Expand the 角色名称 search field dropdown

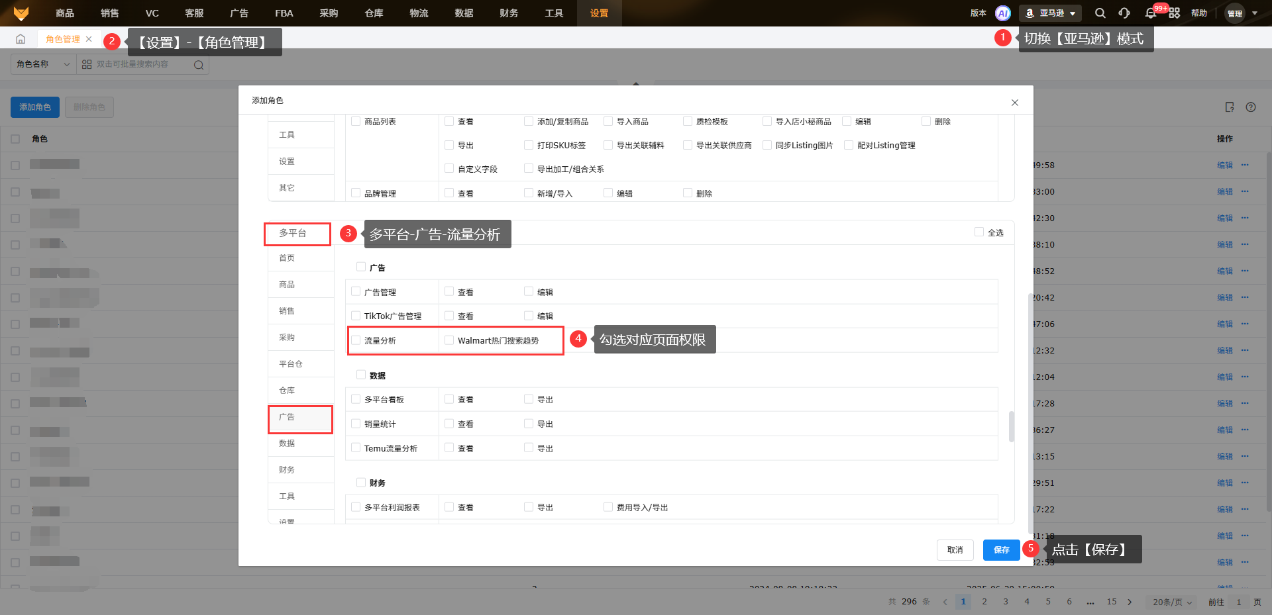pos(44,64)
